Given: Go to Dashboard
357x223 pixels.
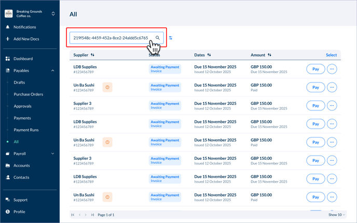Looking at the screenshot, I should tap(23, 59).
